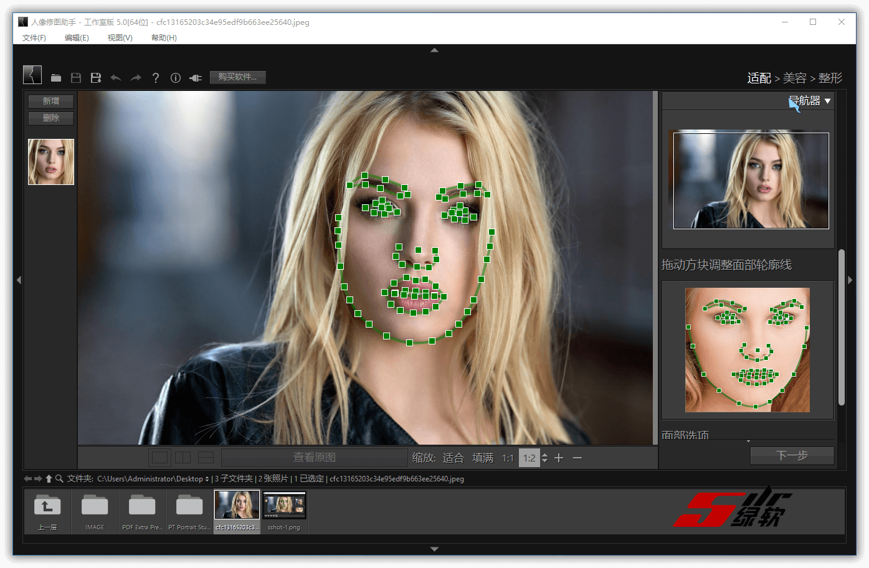Switch to top-bottom split view layout
The image size is (869, 568).
click(206, 458)
